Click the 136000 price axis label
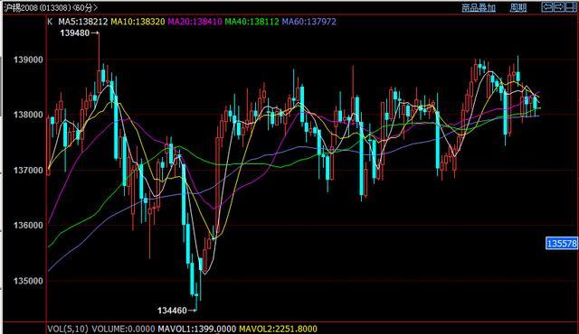The height and width of the screenshot is (334, 579). (28, 225)
